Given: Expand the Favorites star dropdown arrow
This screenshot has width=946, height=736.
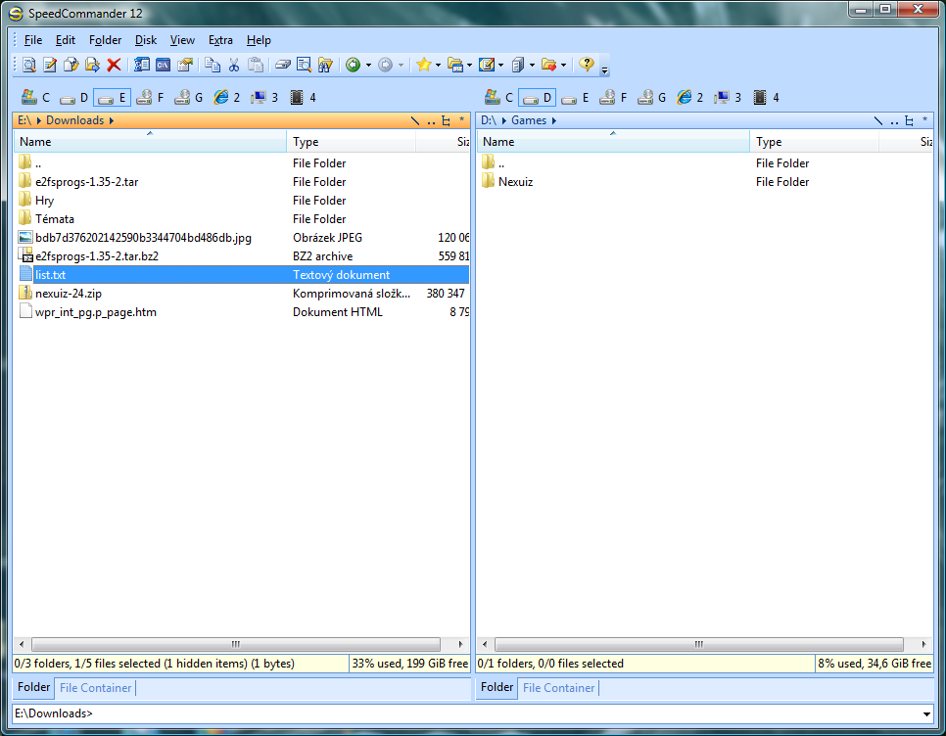Looking at the screenshot, I should [438, 66].
